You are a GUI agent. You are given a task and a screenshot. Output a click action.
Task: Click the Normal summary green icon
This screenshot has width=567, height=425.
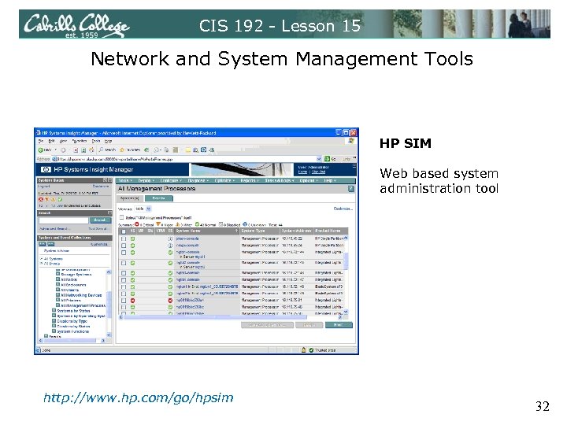(x=198, y=224)
